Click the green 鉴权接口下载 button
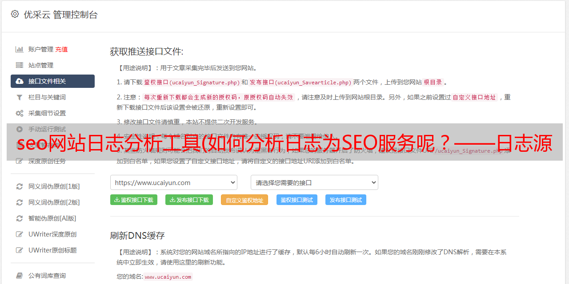The width and height of the screenshot is (569, 284). [x=134, y=200]
